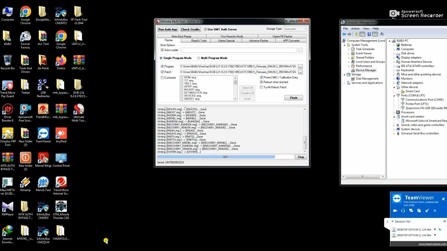Toggle Reboot when finished checkbox

(261, 82)
